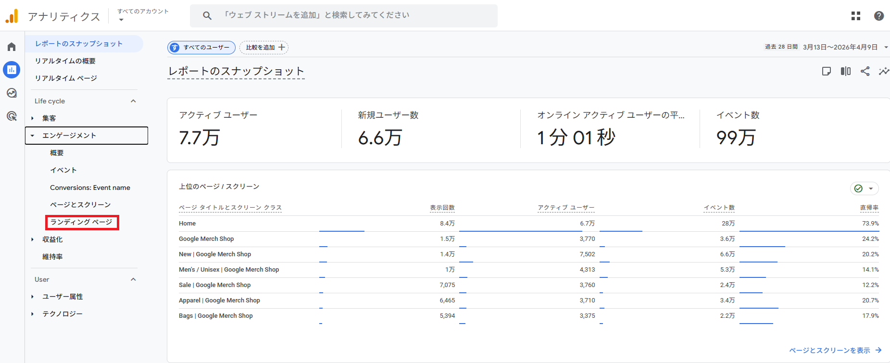Click Sale | Google Merch Shop row
The image size is (890, 363).
pyautogui.click(x=529, y=285)
